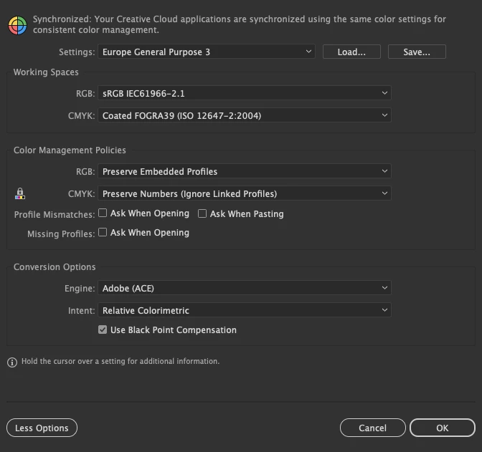Click the Synchronized status message text
This screenshot has width=482, height=452.
(240, 24)
